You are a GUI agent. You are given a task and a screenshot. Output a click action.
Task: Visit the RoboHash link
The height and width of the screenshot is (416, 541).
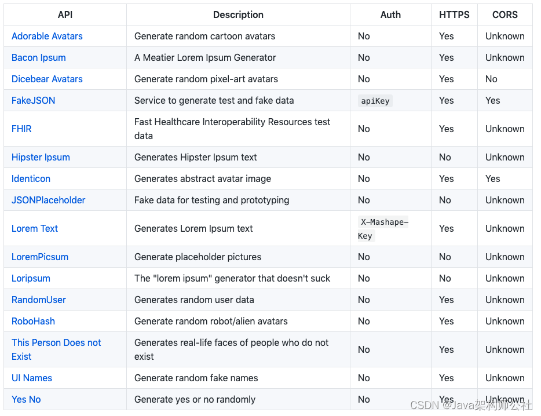(x=33, y=321)
